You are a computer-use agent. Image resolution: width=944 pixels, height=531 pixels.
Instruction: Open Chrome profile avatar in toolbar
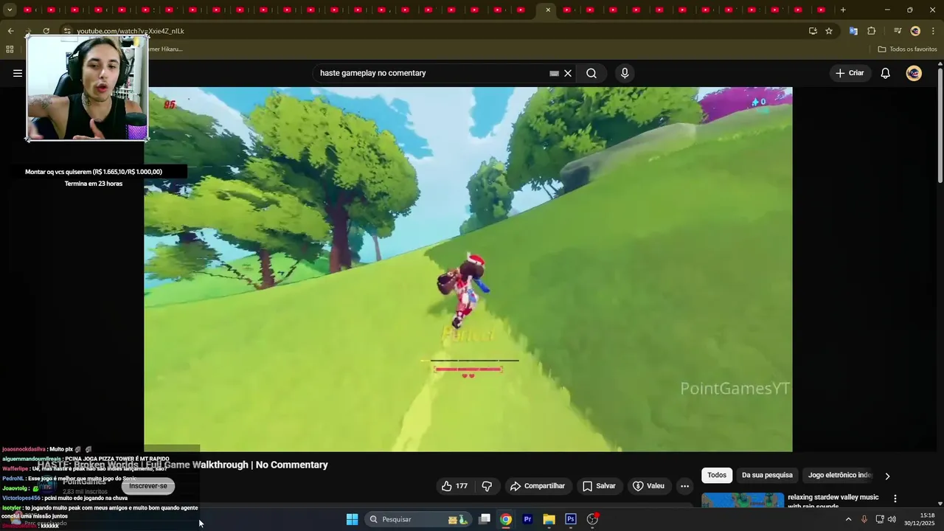coord(915,31)
